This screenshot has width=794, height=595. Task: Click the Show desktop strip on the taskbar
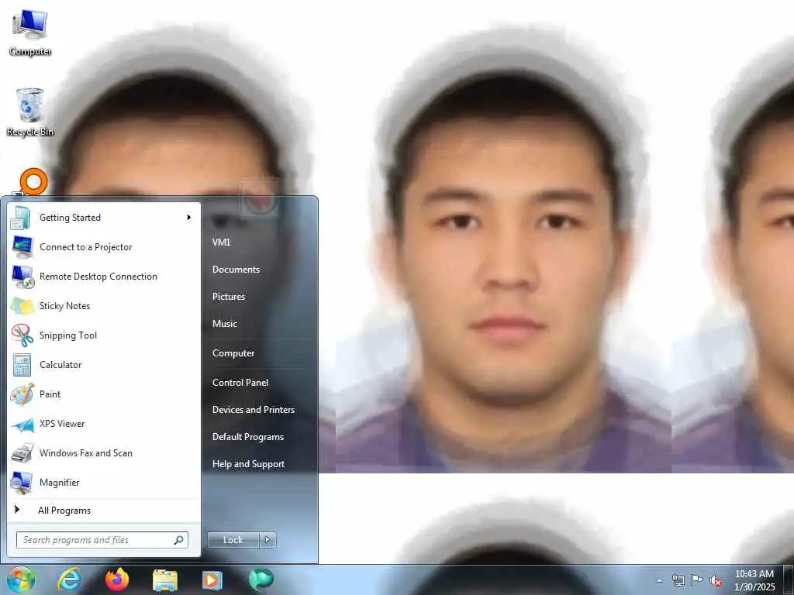coord(789,580)
